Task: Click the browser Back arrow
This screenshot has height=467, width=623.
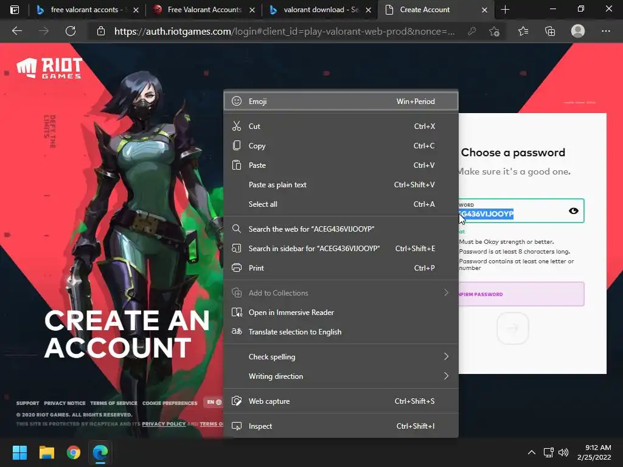Action: [16, 31]
